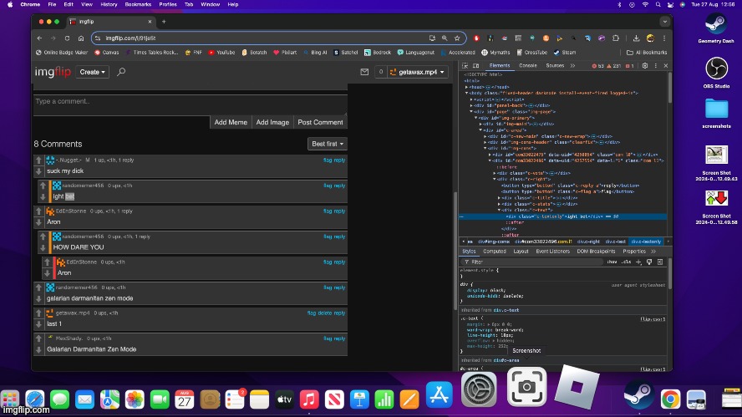This screenshot has height=417, width=742.
Task: Toggle the .cls element classes button
Action: tap(627, 262)
